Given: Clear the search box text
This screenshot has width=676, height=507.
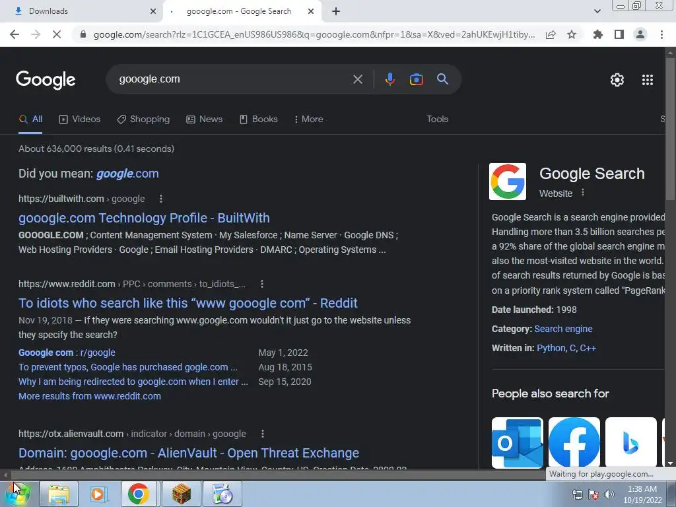Looking at the screenshot, I should click(357, 79).
